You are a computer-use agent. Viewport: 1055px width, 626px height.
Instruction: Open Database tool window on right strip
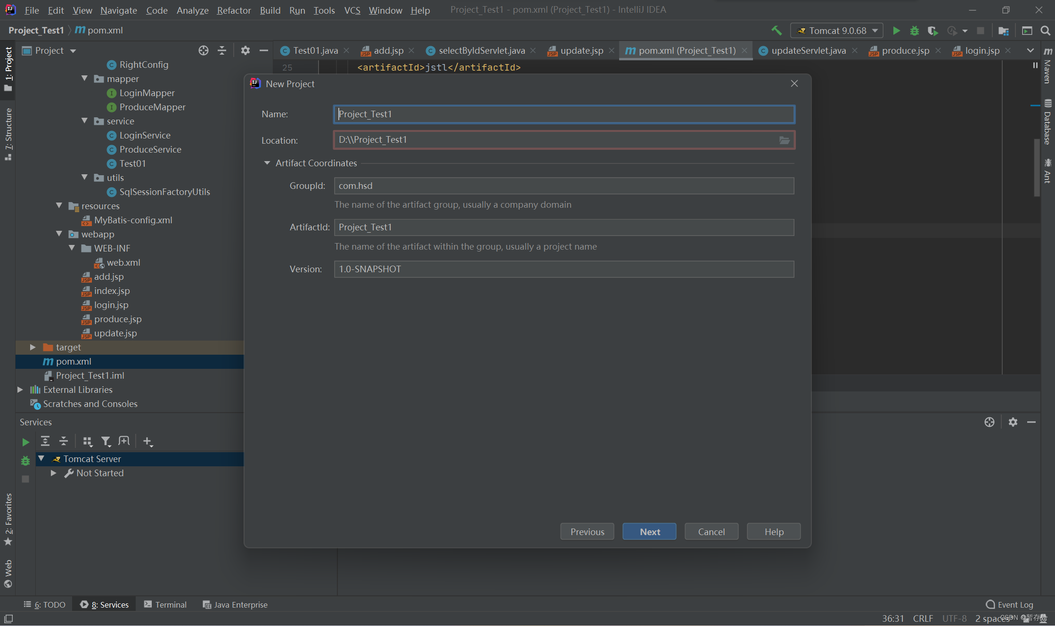(x=1047, y=122)
